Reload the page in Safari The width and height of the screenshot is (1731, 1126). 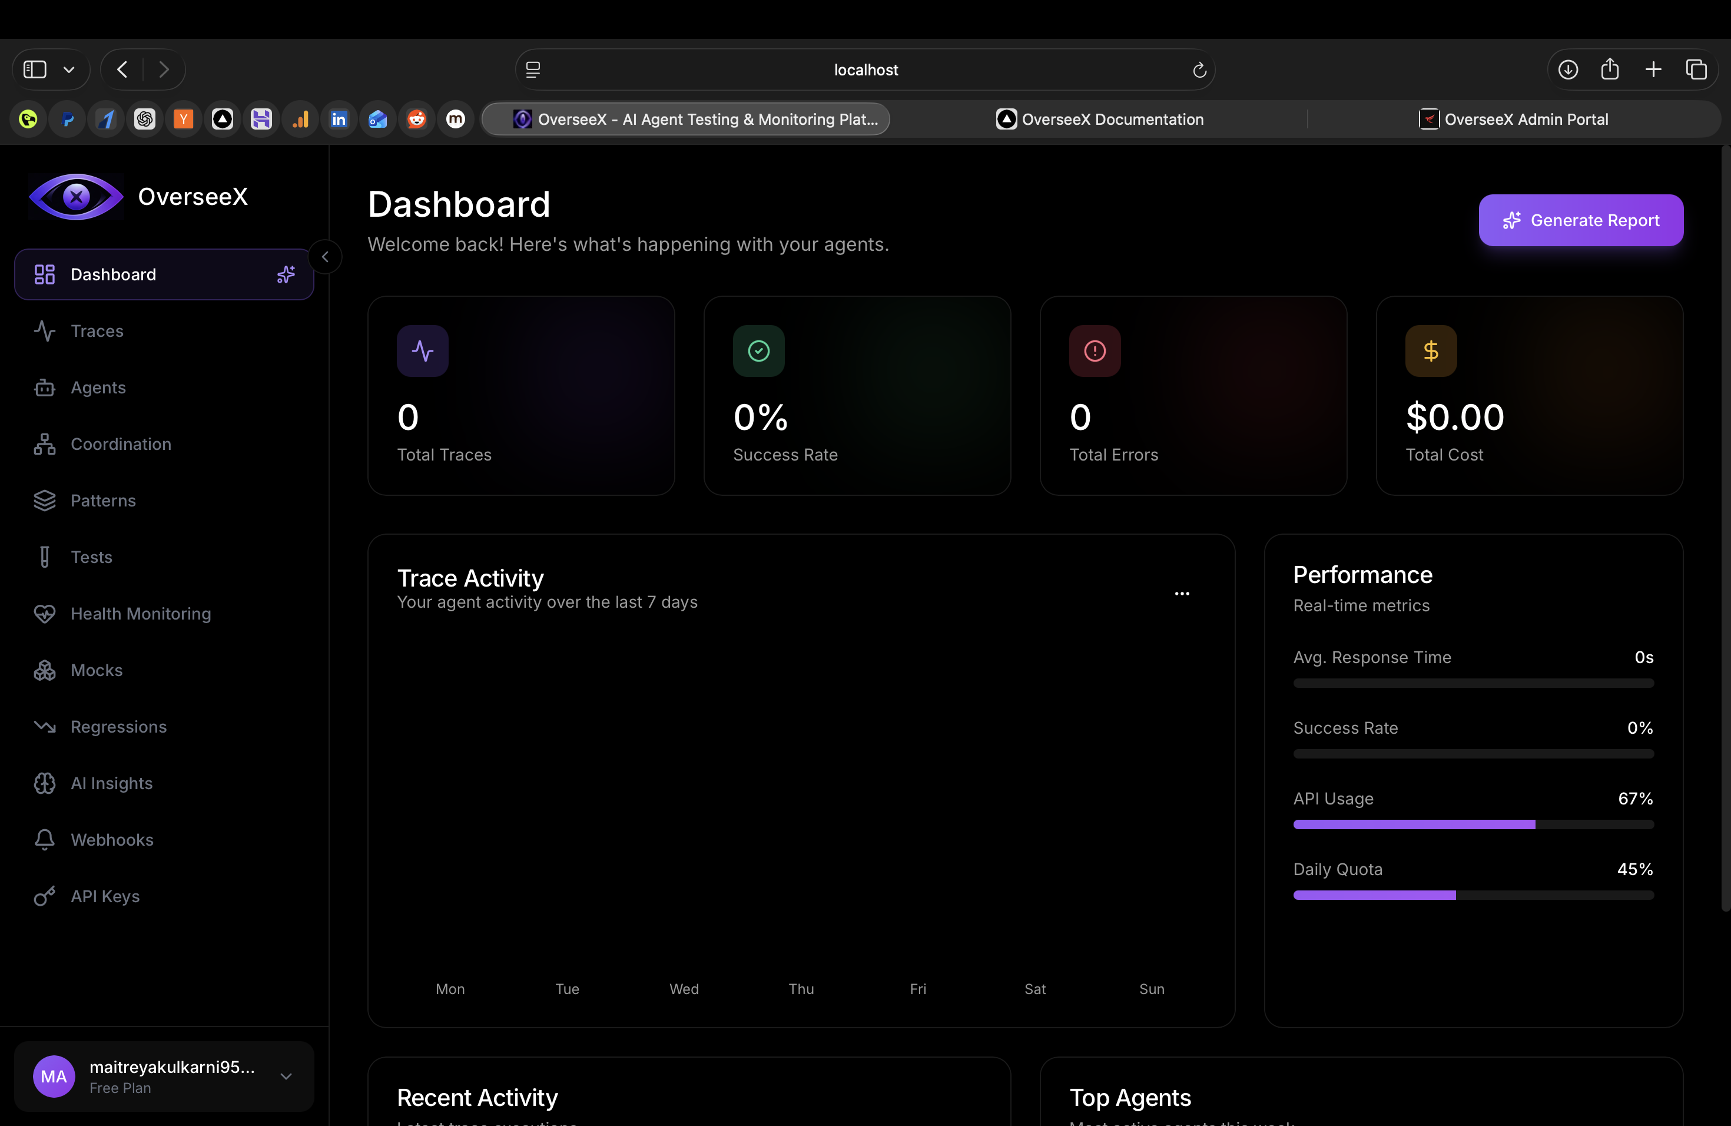(x=1199, y=69)
